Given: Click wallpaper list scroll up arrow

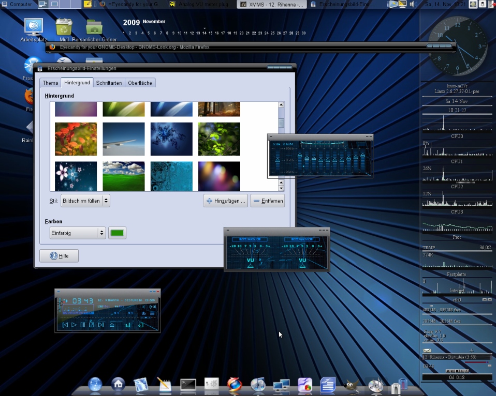Looking at the screenshot, I should coord(281,104).
